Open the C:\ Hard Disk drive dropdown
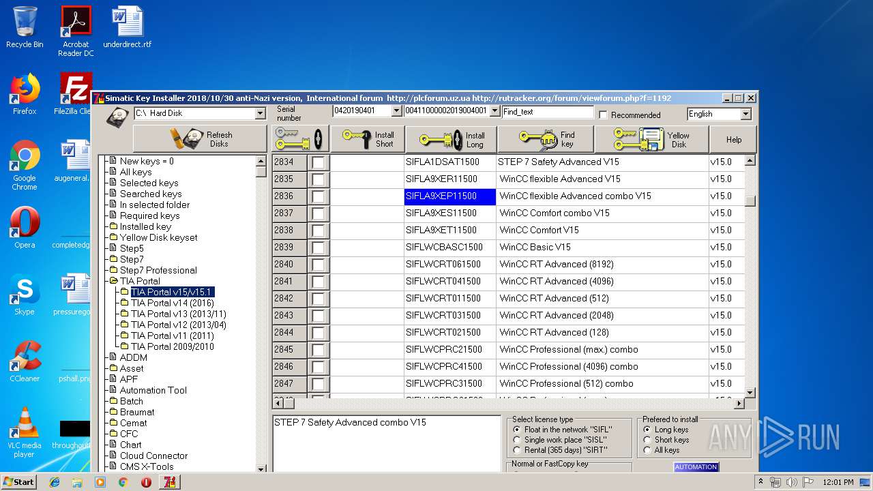Image resolution: width=873 pixels, height=491 pixels. point(260,113)
